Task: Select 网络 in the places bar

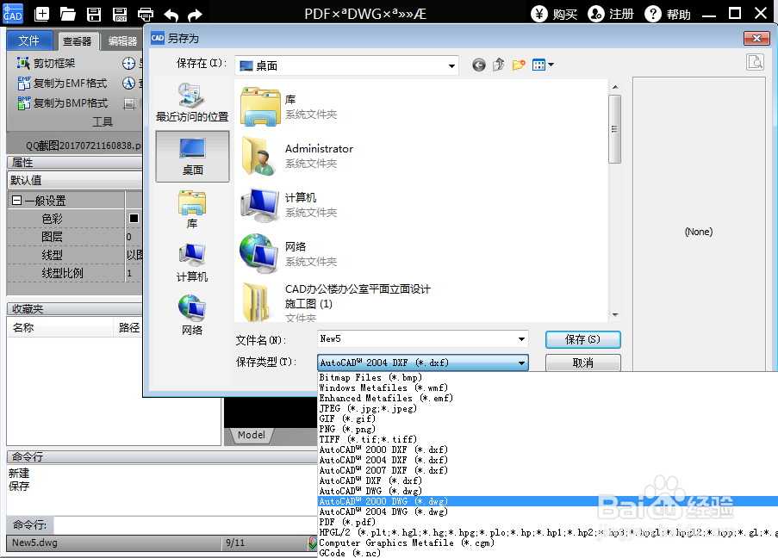Action: (192, 316)
